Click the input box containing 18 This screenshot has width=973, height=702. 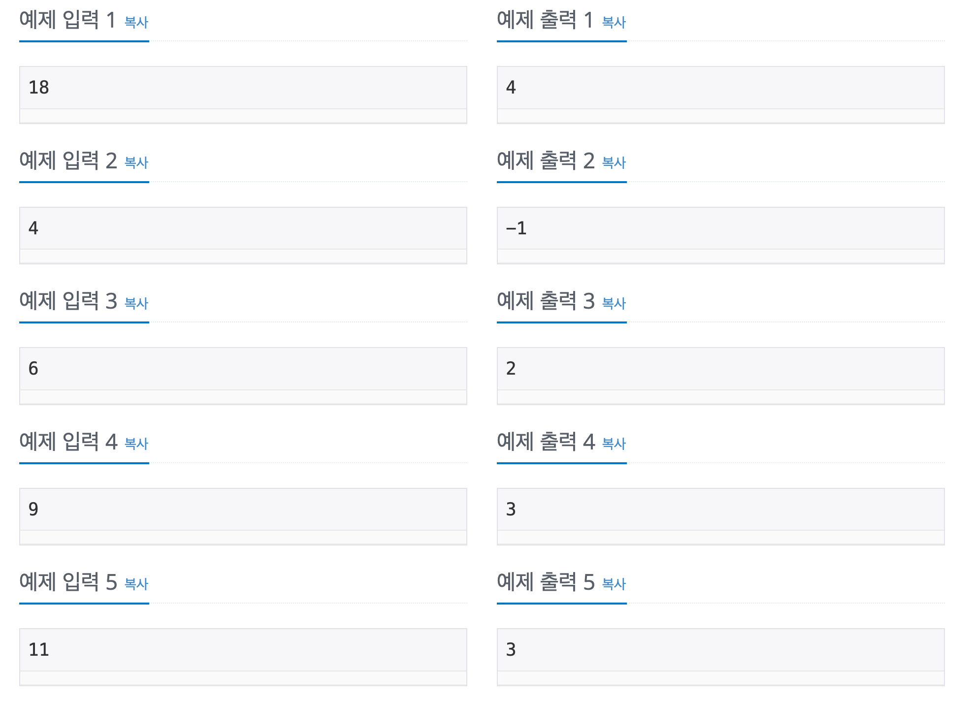pos(243,95)
